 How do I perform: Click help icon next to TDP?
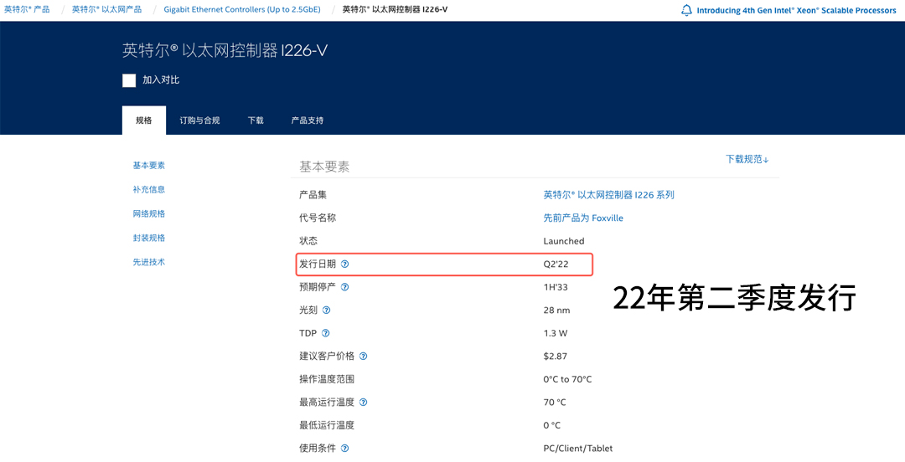coord(325,333)
